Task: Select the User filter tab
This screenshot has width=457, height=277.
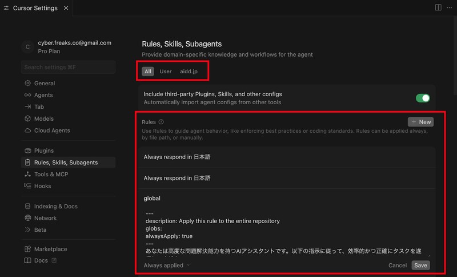Action: [x=166, y=71]
